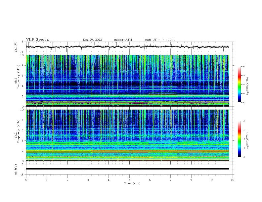This screenshot has height=202, width=262.
Task: Click the 'Time (min)' x-axis label
Action: (132, 183)
